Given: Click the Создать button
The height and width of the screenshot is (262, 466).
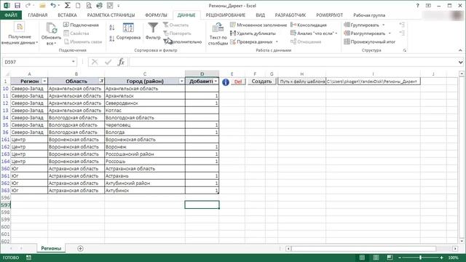Looking at the screenshot, I should (x=261, y=82).
